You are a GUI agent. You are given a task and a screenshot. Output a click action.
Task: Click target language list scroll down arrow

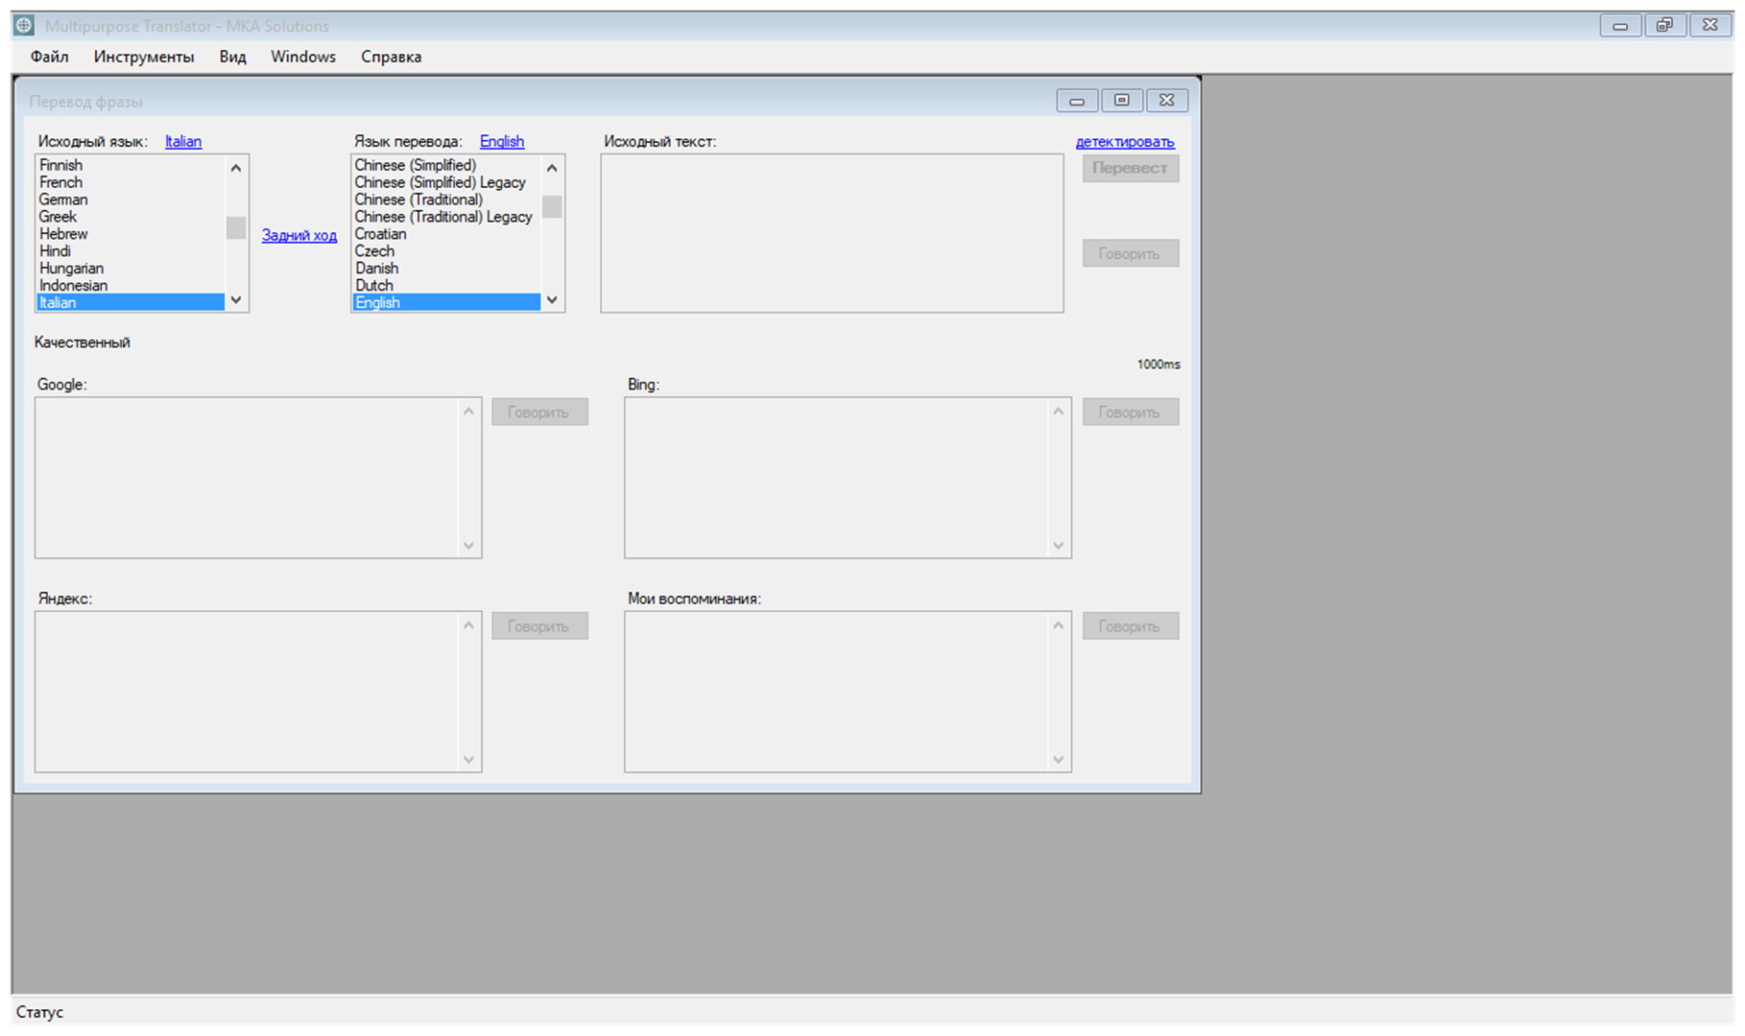(x=552, y=300)
